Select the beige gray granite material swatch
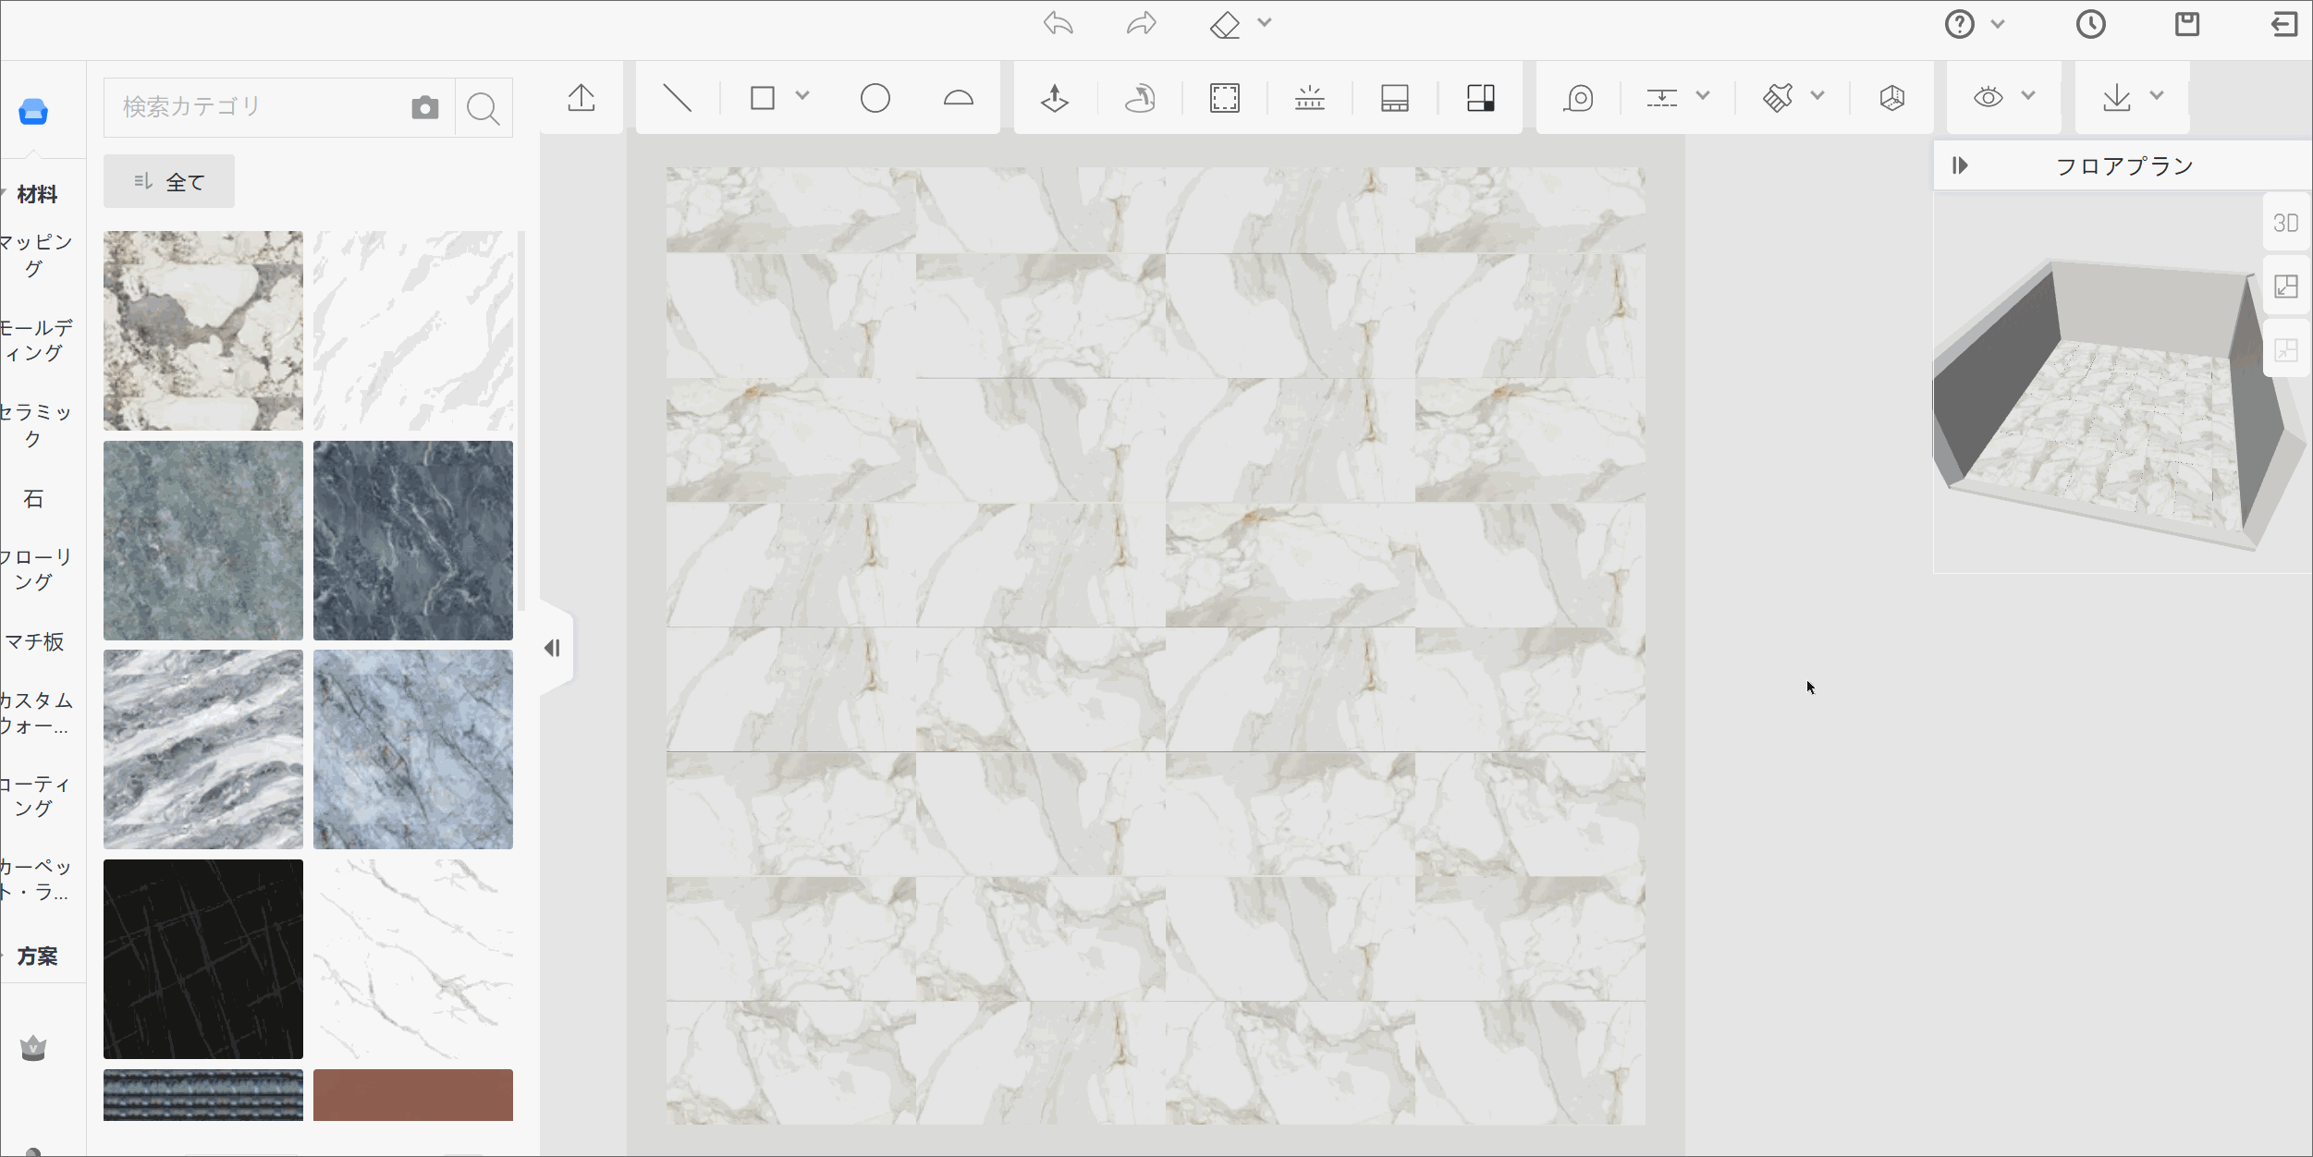Screen dimensions: 2313x1157 click(203, 331)
